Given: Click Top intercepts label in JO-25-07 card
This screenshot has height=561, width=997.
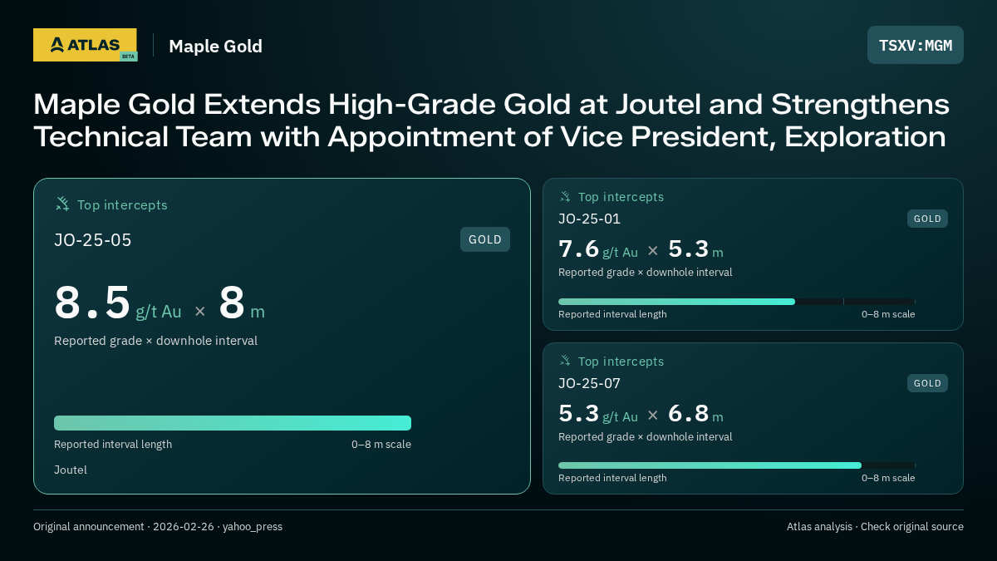Looking at the screenshot, I should [x=621, y=362].
